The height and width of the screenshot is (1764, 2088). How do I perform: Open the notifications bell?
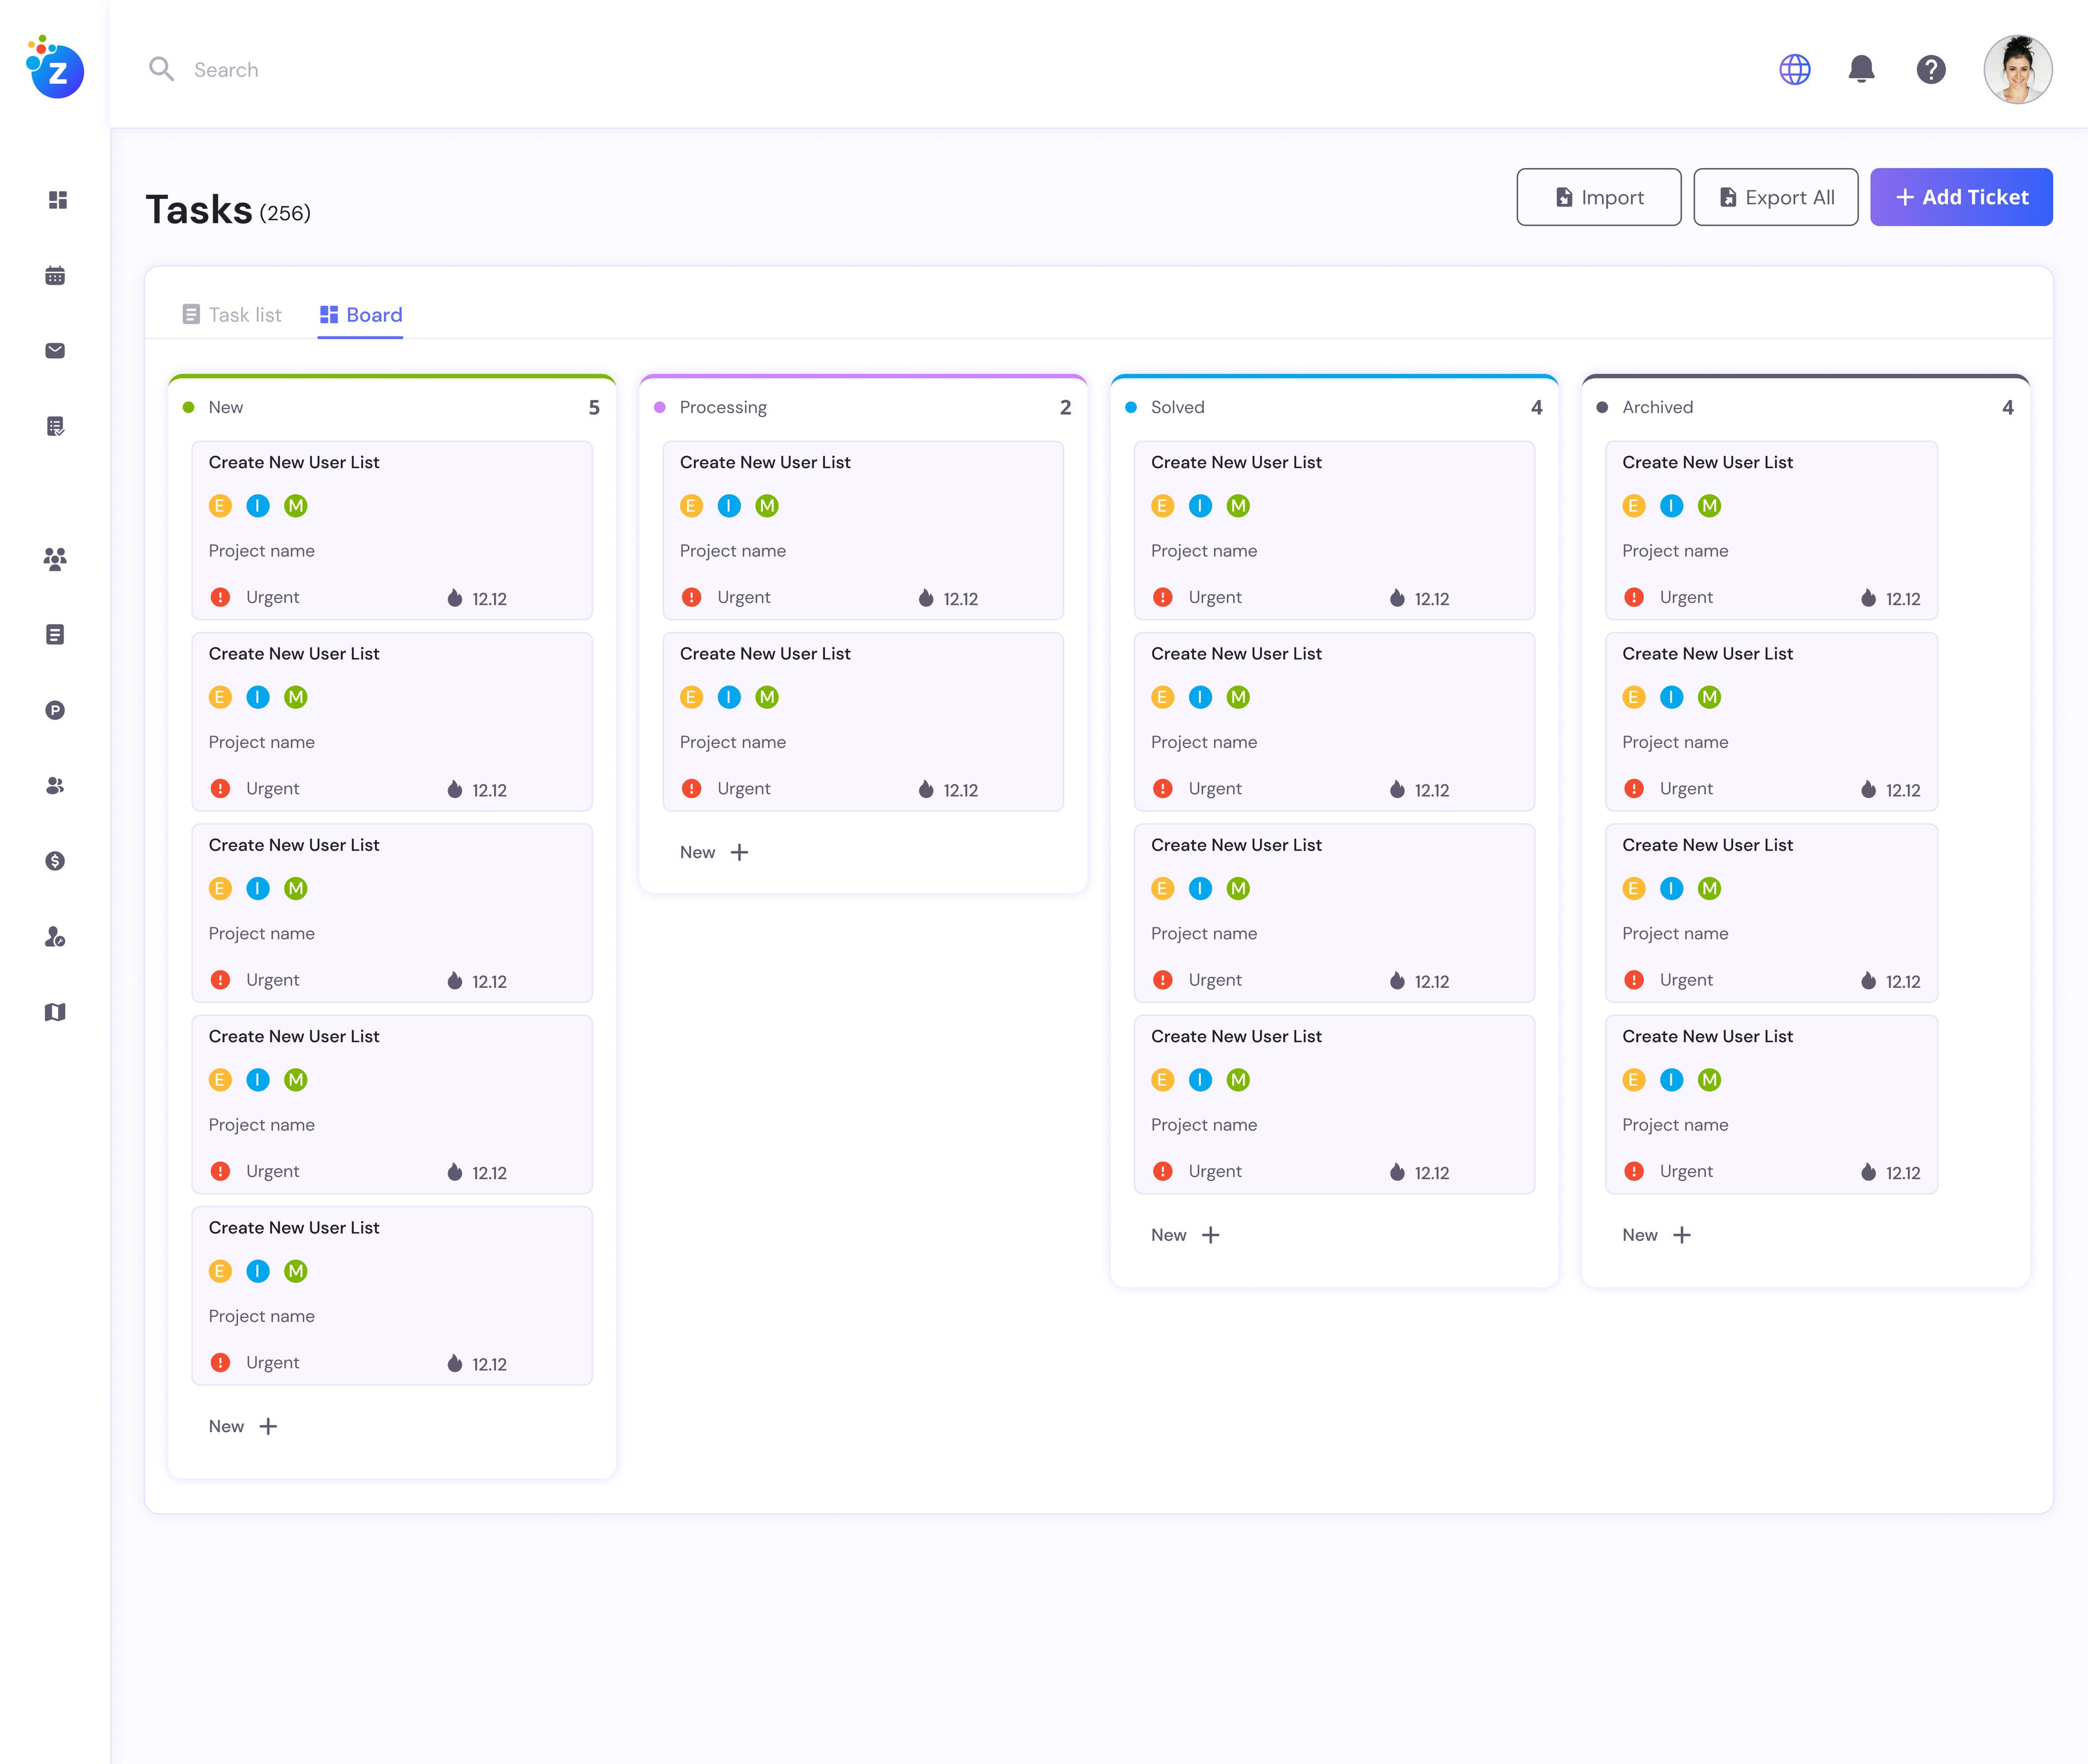[x=1861, y=69]
